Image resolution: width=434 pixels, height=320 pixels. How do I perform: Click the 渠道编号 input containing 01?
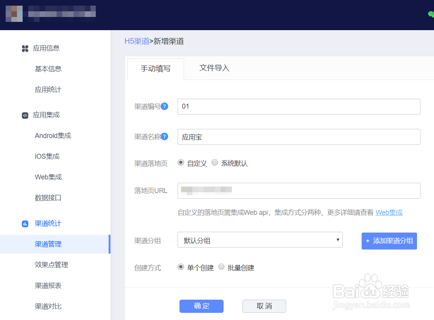coord(299,107)
